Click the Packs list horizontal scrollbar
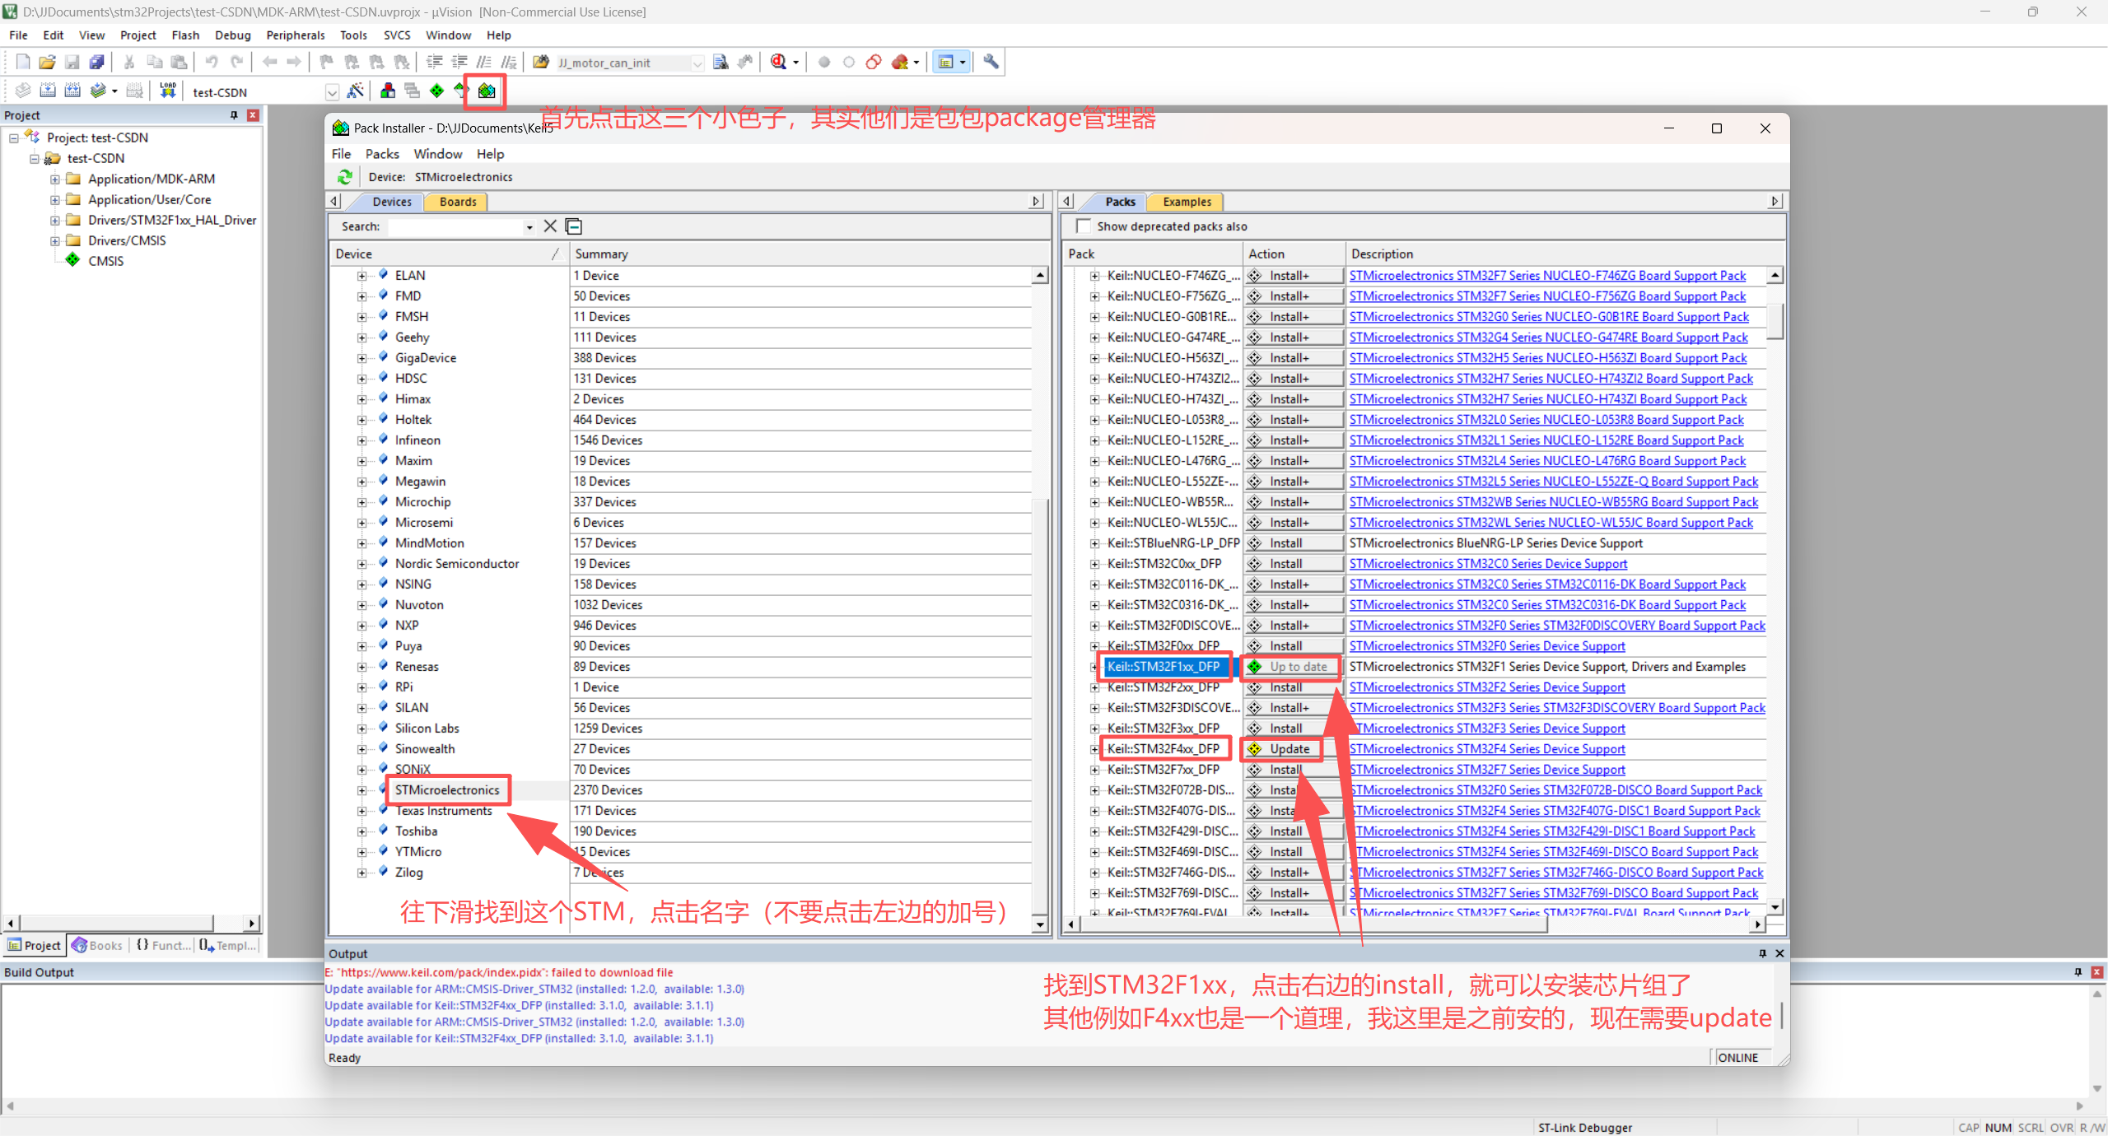2108x1136 pixels. (1313, 924)
